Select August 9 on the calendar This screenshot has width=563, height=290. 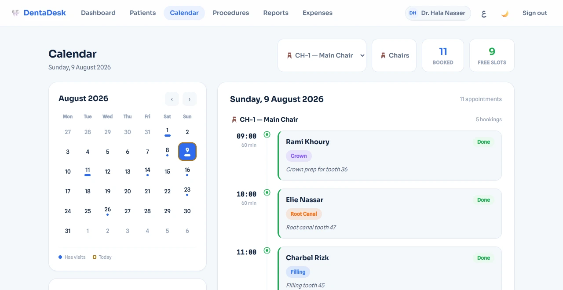187,152
